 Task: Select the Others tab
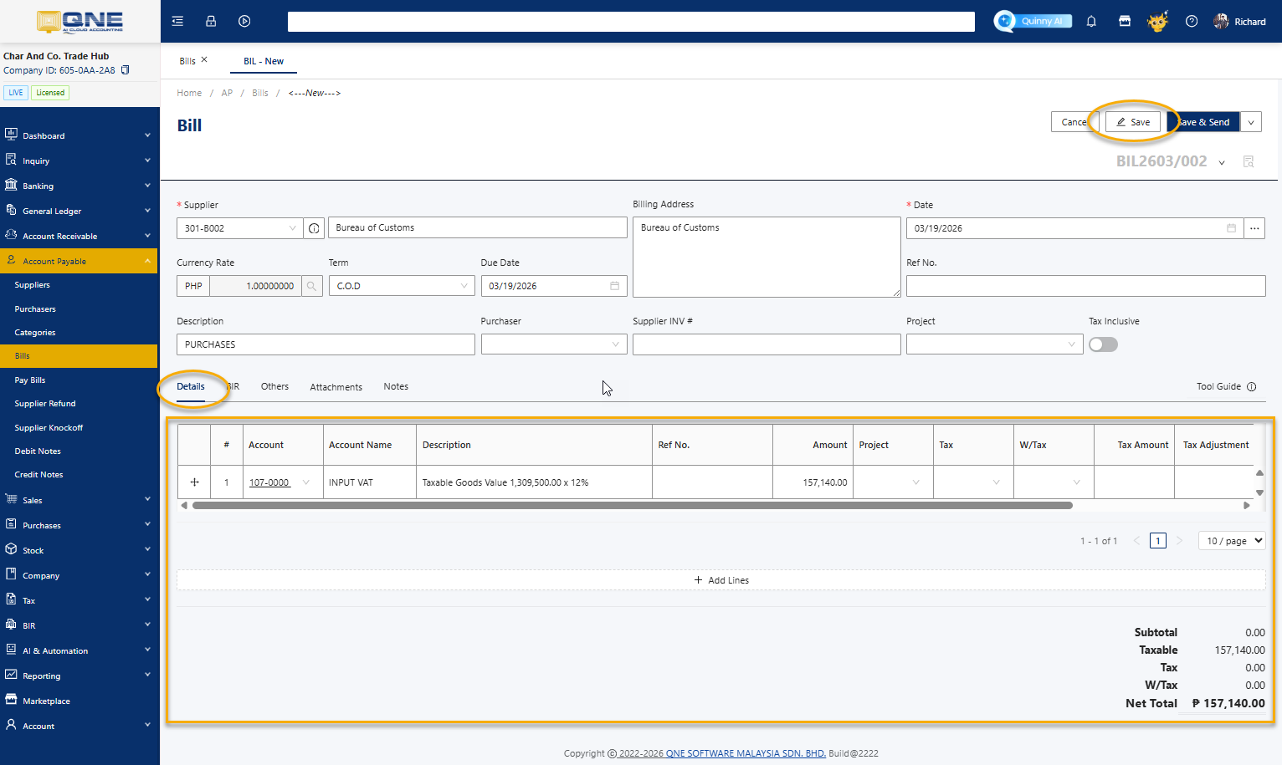click(x=274, y=386)
